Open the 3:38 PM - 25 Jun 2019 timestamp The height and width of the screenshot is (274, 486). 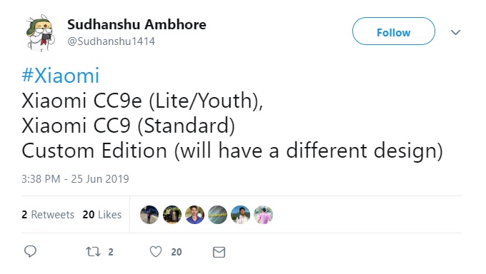pos(75,179)
